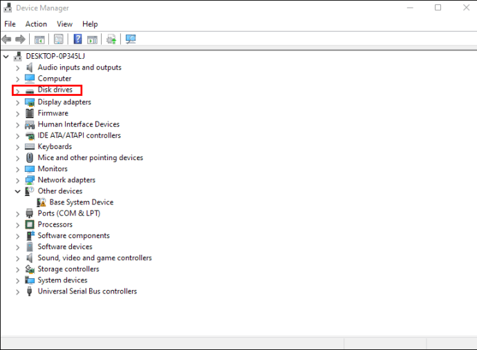Click the Monitors category icon

click(30, 169)
